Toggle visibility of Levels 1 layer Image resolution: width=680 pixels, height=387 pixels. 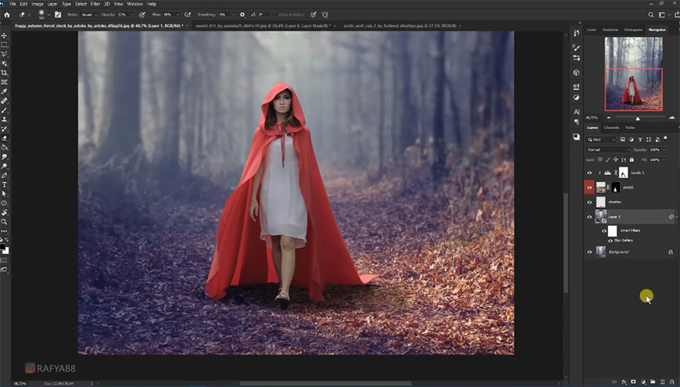pyautogui.click(x=589, y=173)
